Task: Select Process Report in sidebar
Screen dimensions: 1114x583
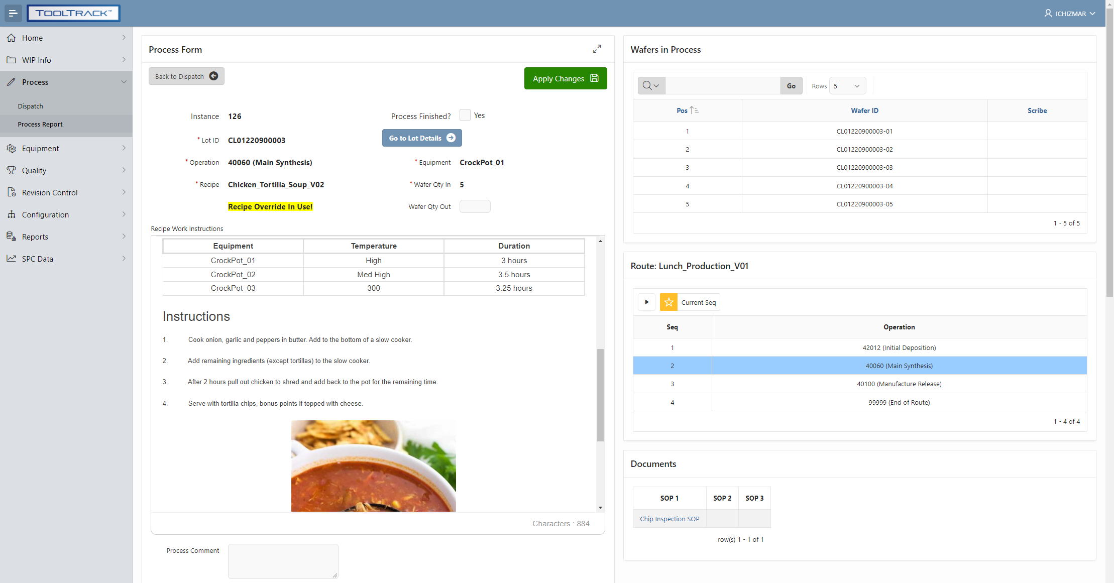Action: [x=40, y=124]
